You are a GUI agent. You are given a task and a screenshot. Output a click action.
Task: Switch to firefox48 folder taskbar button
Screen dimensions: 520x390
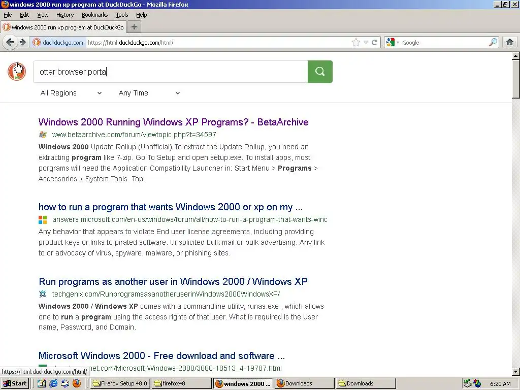tap(181, 383)
